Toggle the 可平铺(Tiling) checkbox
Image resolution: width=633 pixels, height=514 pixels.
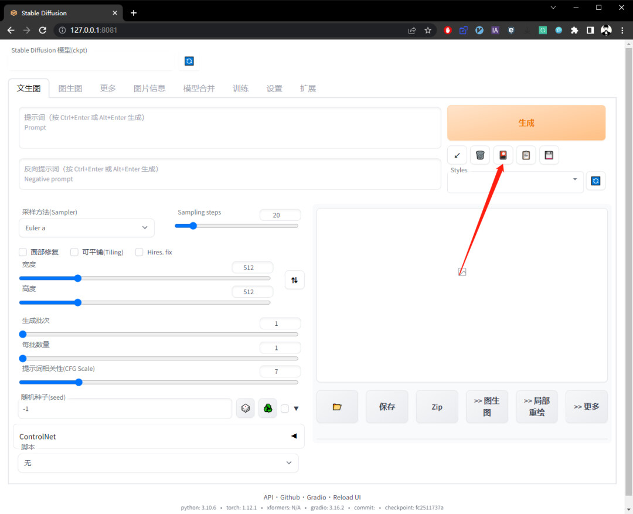(x=74, y=252)
